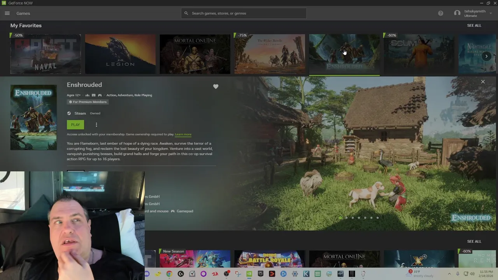Click the Action, Adventure, Role Playing genres
Screen dimensions: 498x280
[129, 95]
